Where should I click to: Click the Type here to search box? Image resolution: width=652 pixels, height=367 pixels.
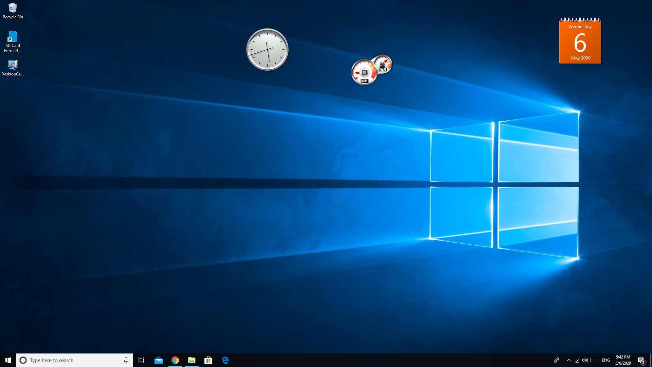pyautogui.click(x=75, y=360)
